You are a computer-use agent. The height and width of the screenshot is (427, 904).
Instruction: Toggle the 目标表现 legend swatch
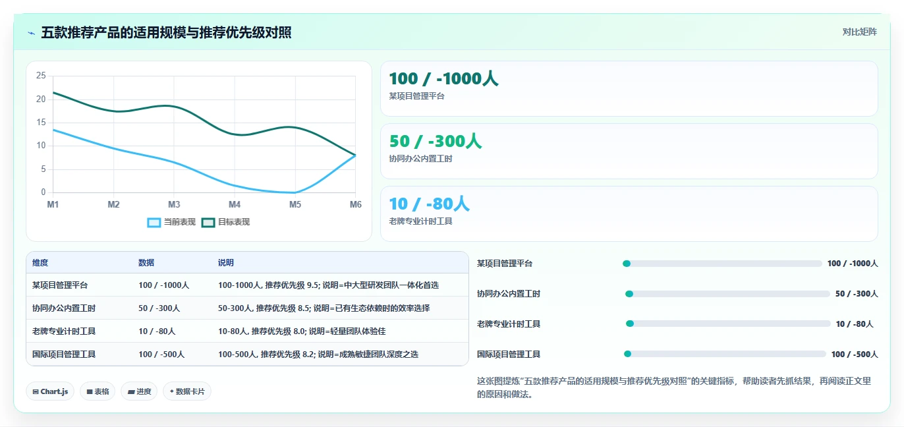(208, 222)
